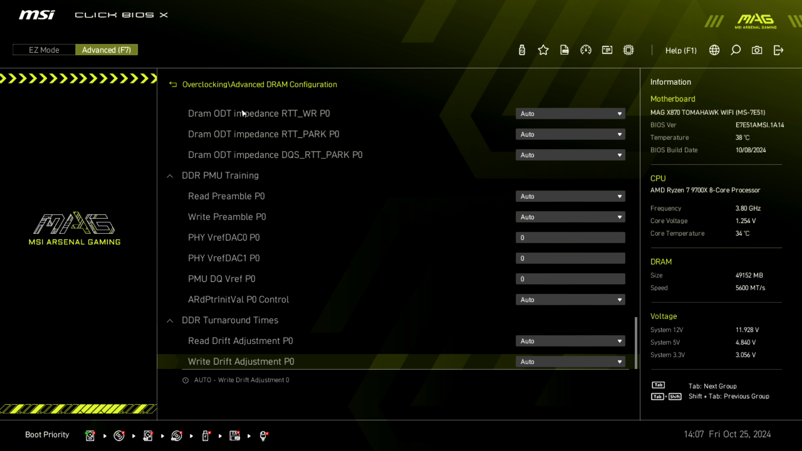Switch to EZ Mode
The height and width of the screenshot is (451, 802).
tap(44, 50)
